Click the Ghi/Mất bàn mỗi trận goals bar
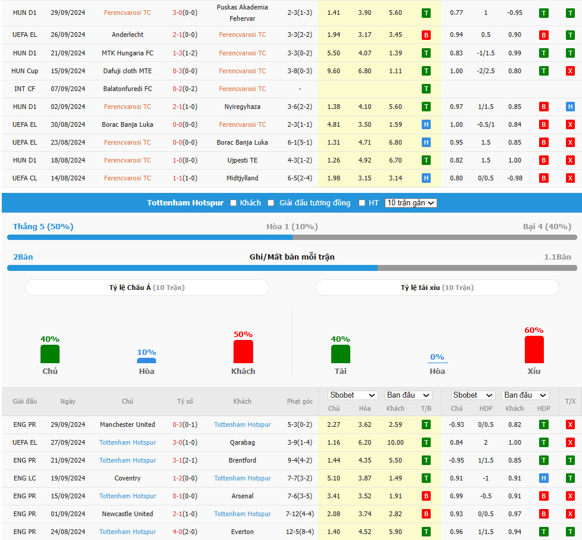 [x=292, y=268]
